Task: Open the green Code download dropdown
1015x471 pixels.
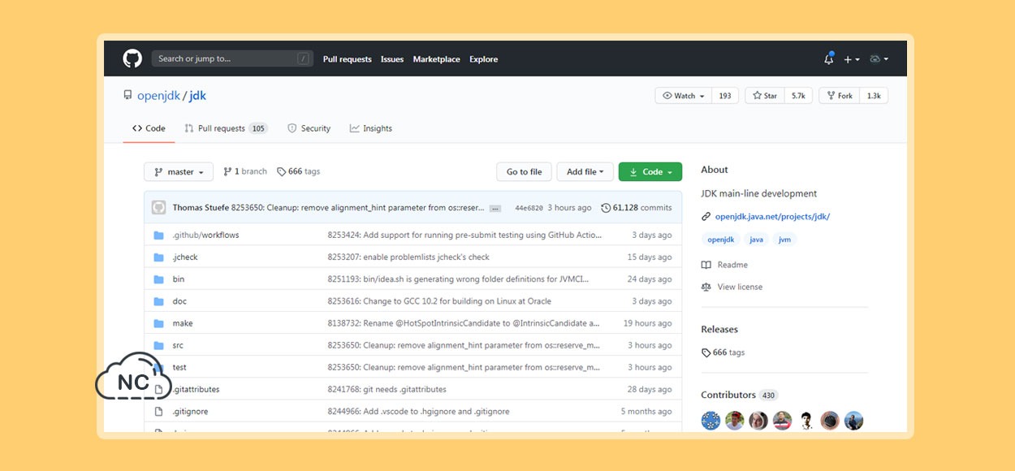Action: click(650, 172)
